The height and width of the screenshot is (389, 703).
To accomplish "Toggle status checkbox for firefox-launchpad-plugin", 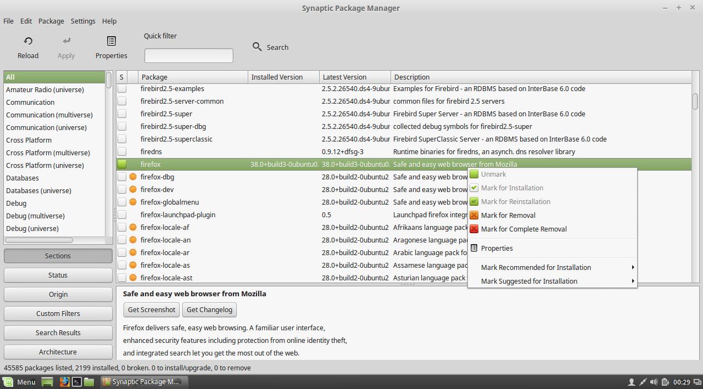I will click(122, 215).
